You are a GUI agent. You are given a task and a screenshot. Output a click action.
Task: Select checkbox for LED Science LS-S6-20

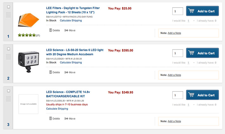9,49
